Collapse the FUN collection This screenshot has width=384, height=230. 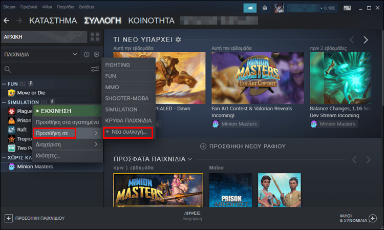click(4, 84)
